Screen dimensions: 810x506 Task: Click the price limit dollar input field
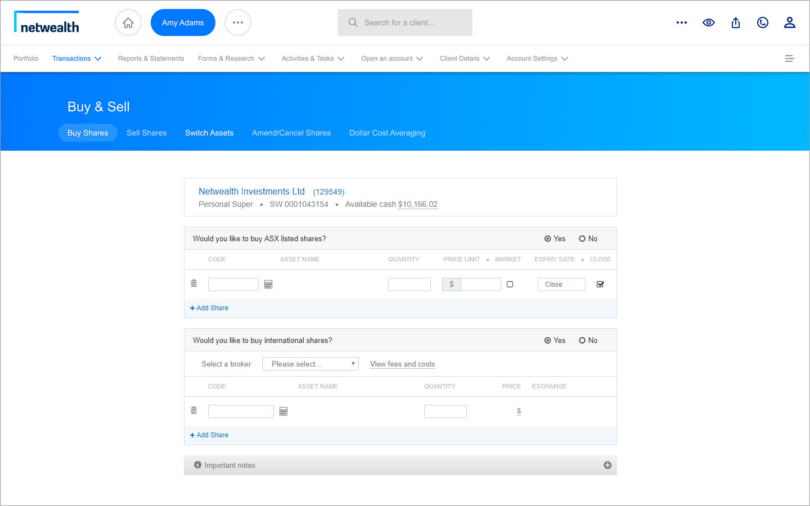[x=481, y=284]
